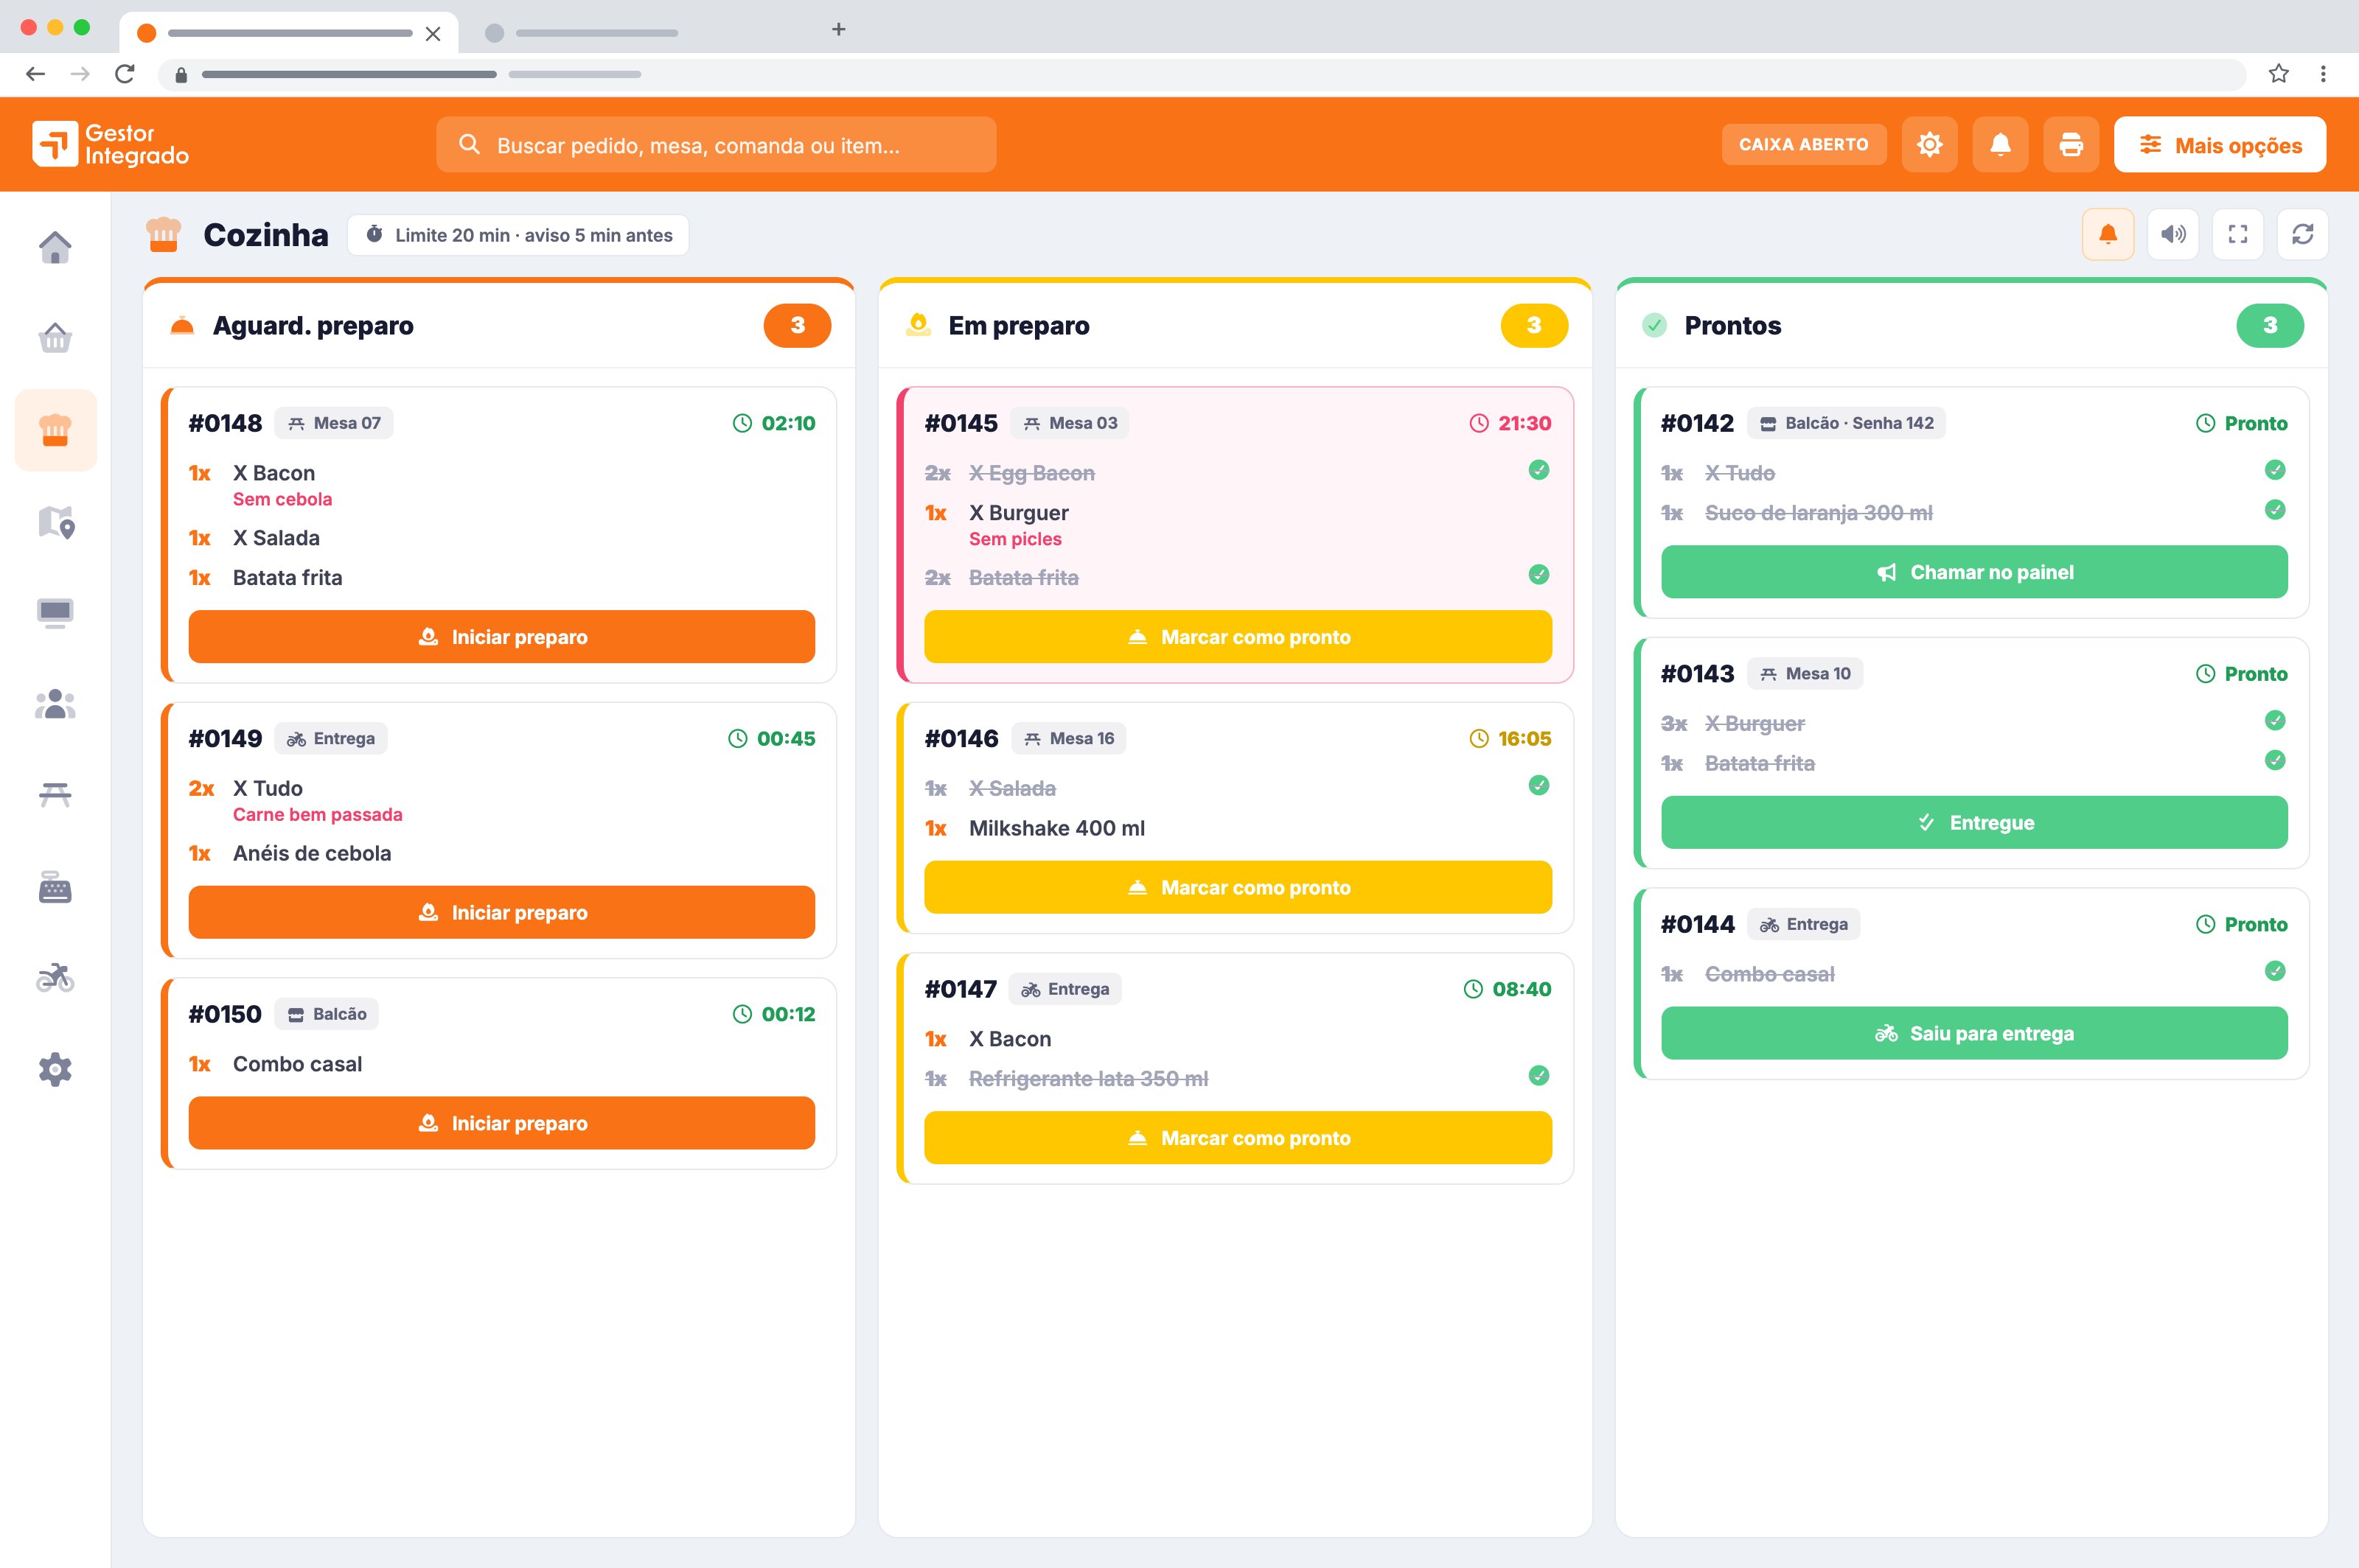Open the delivery motorcycle sidebar icon

pos(55,978)
